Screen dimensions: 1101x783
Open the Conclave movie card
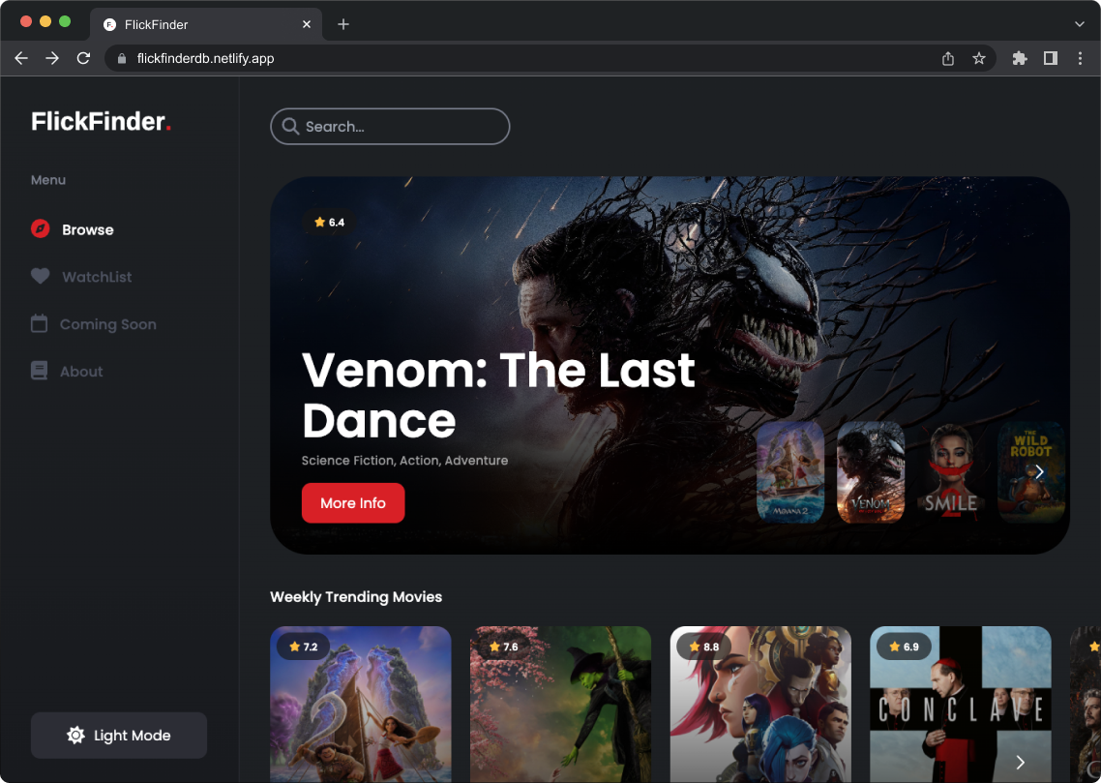coord(961,705)
